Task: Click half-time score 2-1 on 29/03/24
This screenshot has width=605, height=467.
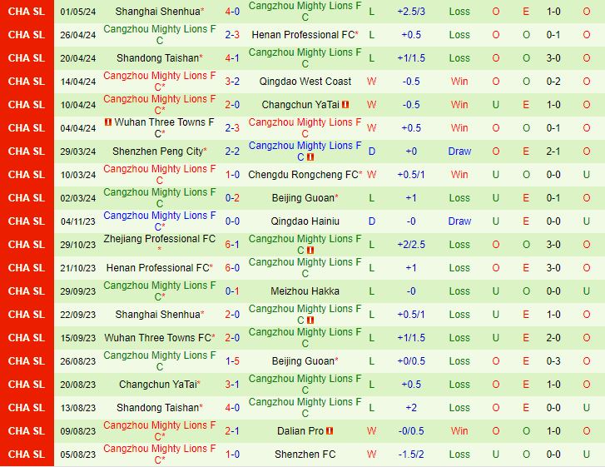Action: click(x=553, y=152)
